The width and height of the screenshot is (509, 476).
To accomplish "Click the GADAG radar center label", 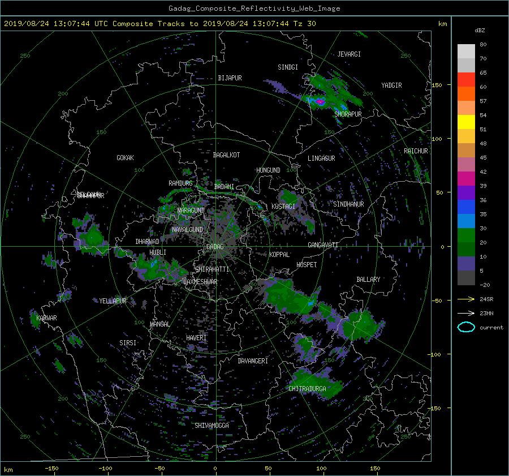I will pos(215,247).
